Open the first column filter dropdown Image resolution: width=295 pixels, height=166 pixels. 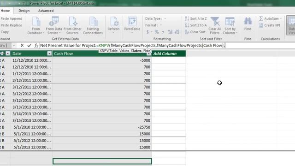[8, 53]
